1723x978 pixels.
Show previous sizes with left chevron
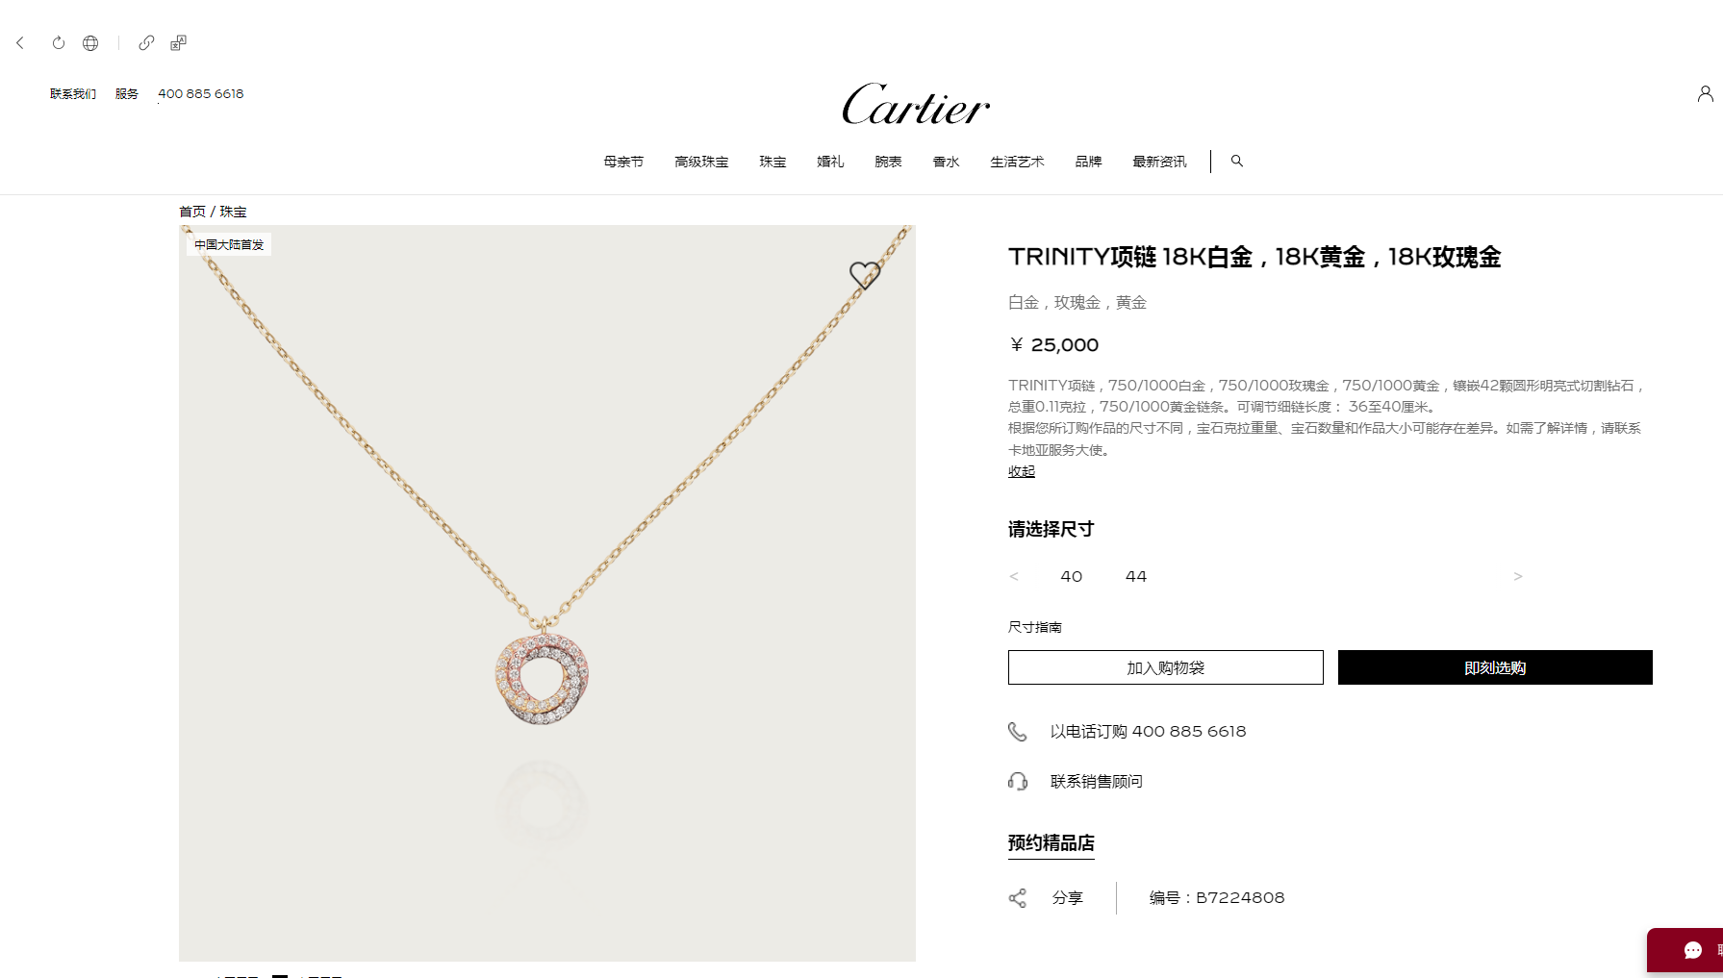tap(1014, 576)
